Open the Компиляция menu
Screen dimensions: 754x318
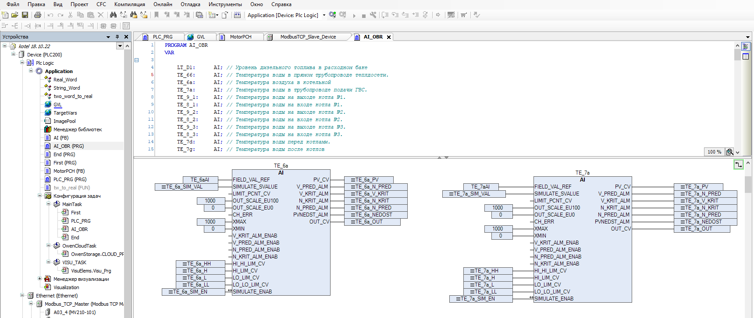pos(130,4)
